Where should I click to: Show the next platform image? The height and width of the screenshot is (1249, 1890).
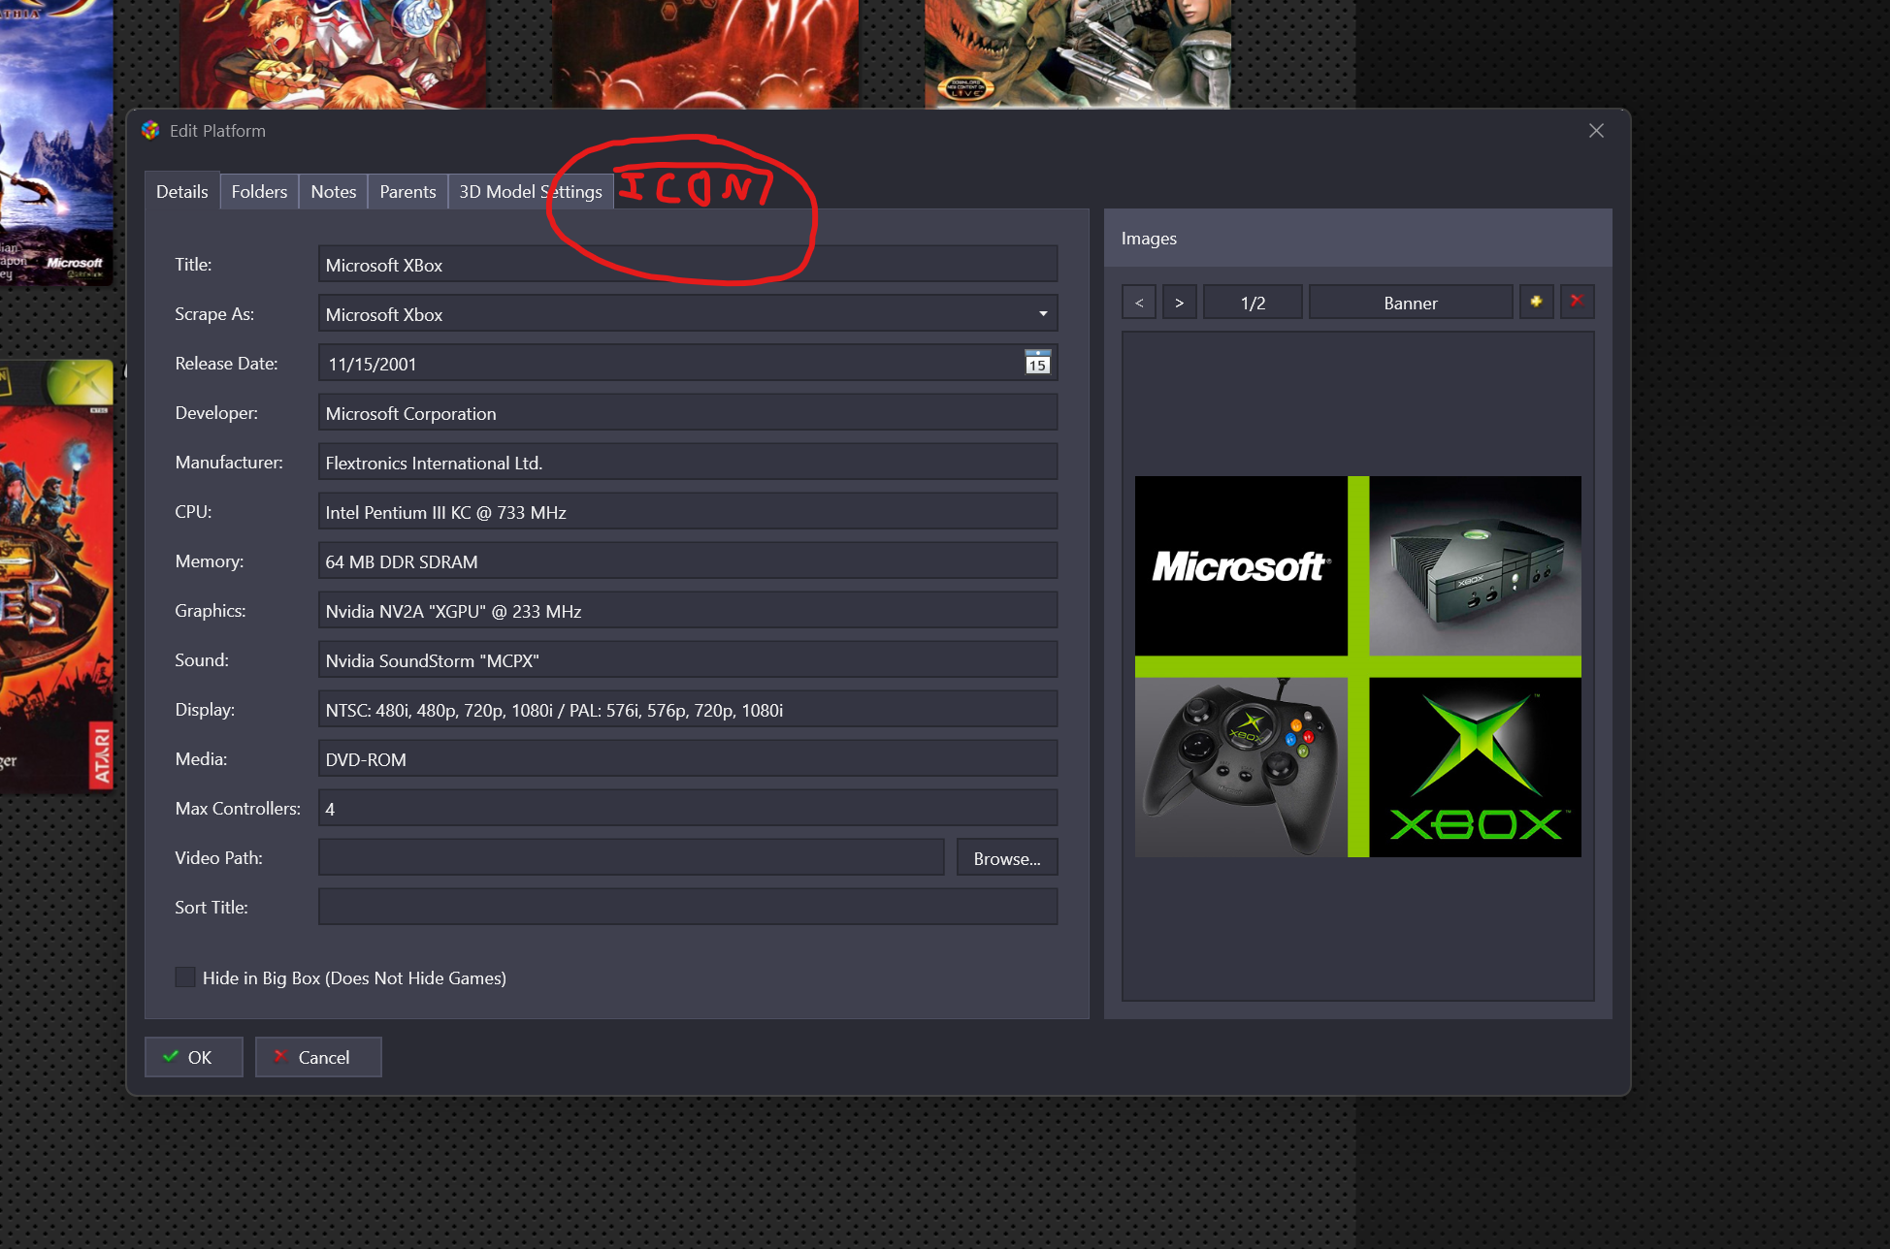click(x=1179, y=303)
